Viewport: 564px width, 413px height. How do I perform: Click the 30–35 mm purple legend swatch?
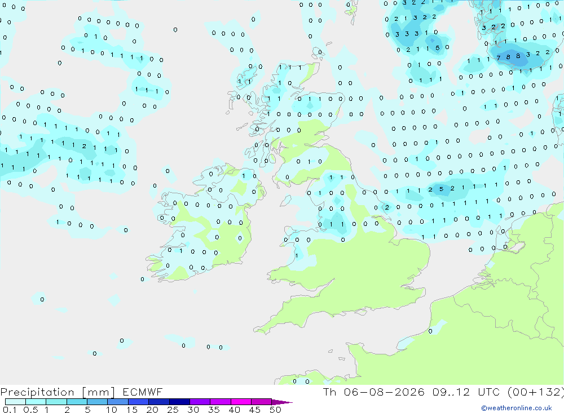coord(200,402)
